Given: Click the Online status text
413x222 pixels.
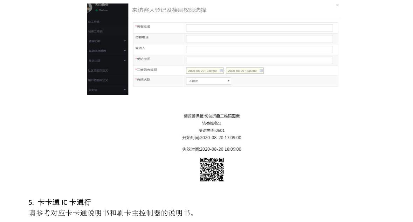Looking at the screenshot, I should pyautogui.click(x=103, y=10).
